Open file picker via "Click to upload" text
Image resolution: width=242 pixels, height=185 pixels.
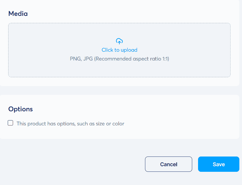(119, 50)
